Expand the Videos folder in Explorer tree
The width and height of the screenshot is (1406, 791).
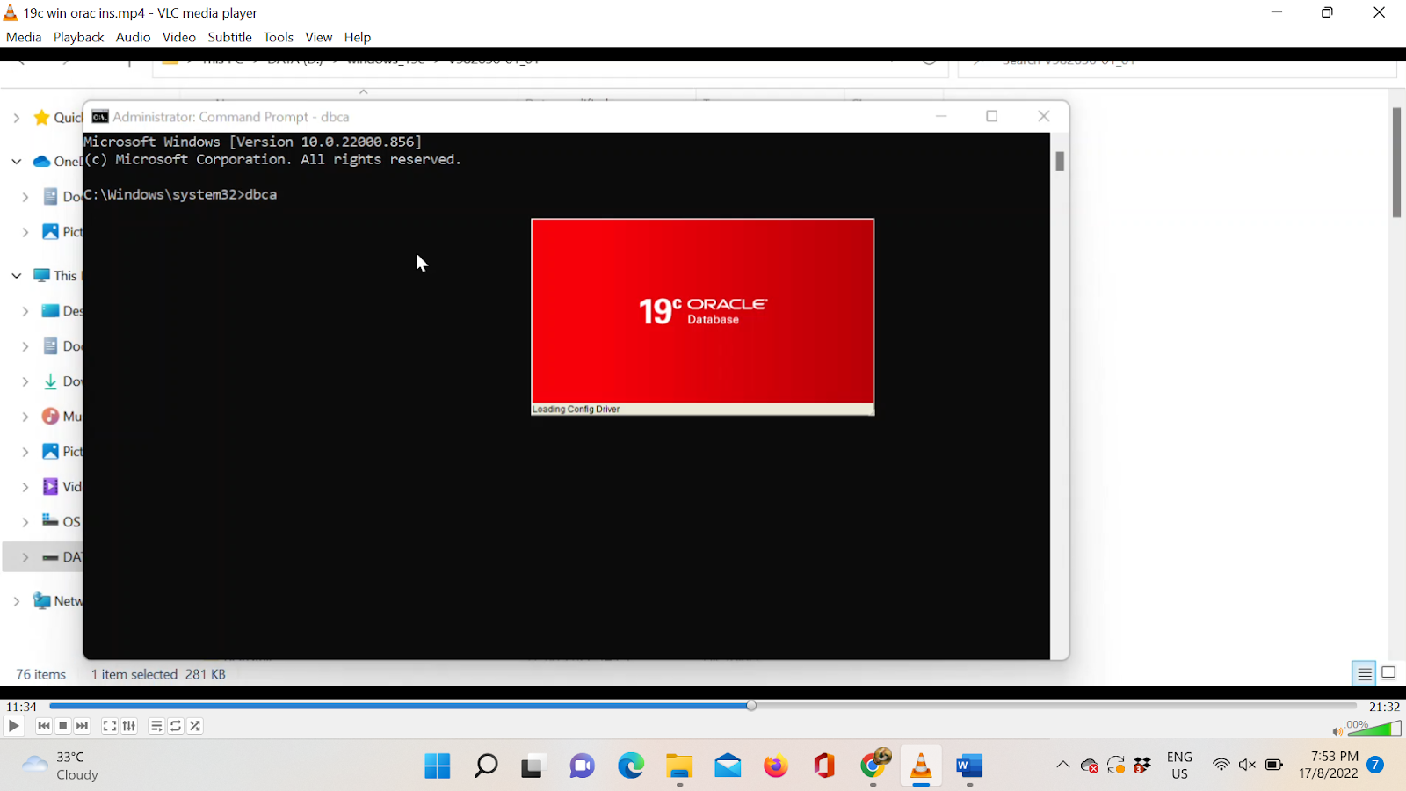coord(25,487)
